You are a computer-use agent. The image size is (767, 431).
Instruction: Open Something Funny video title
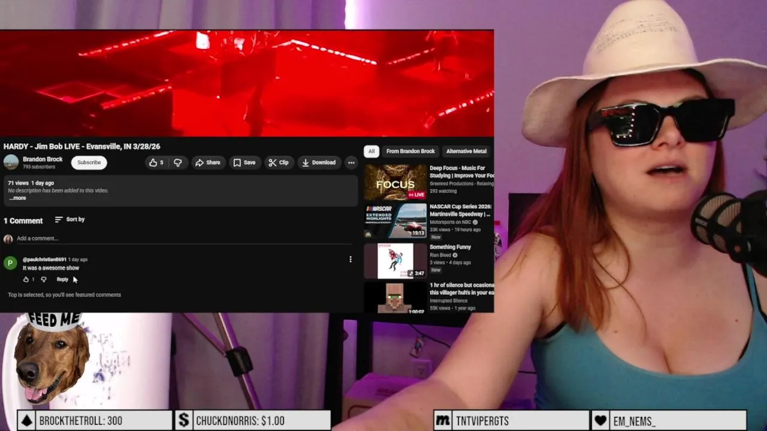coord(450,247)
